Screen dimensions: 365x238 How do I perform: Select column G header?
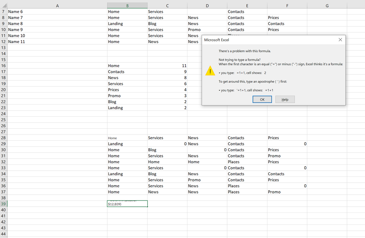click(327, 5)
